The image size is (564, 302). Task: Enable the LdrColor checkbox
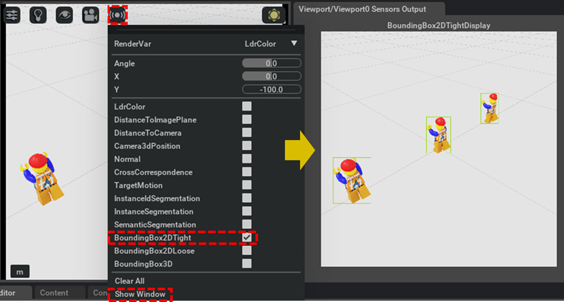click(247, 106)
